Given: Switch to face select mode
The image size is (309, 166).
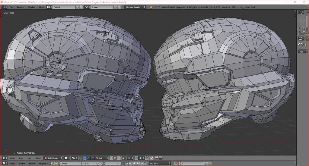Looking at the screenshot, I should 119,158.
